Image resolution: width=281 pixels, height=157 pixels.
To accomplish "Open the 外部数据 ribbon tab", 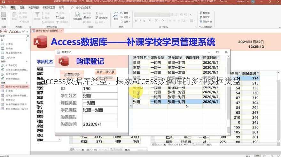I will (34, 7).
